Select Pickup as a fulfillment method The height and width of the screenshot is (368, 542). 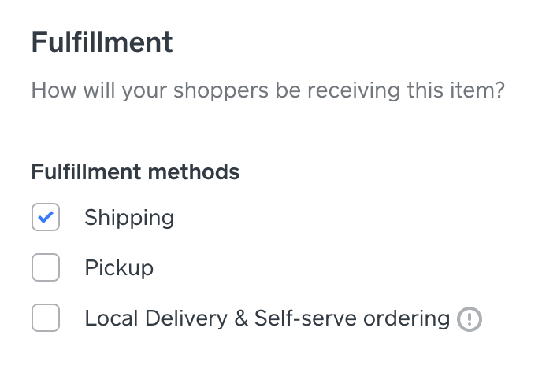click(x=46, y=268)
